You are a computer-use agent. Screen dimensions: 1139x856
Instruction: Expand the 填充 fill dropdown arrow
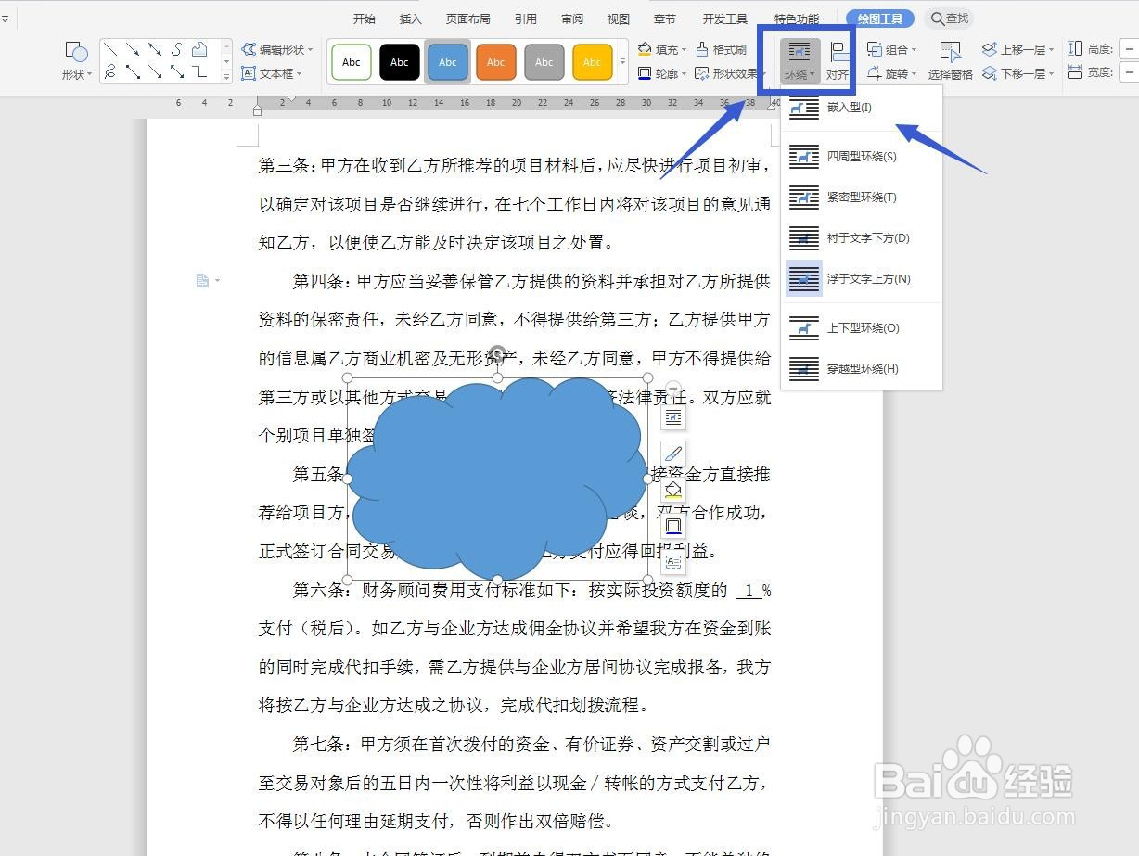tap(684, 50)
